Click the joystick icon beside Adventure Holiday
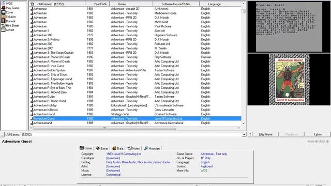 click(32, 105)
